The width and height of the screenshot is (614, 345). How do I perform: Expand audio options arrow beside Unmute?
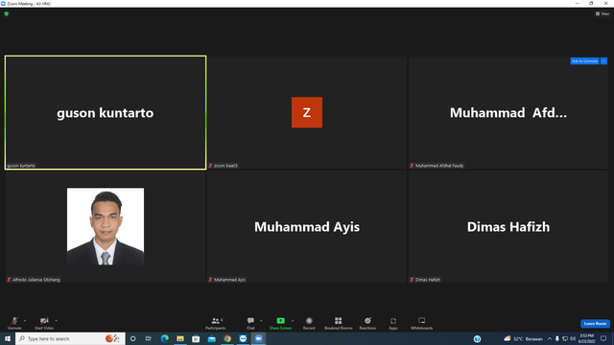(25, 321)
